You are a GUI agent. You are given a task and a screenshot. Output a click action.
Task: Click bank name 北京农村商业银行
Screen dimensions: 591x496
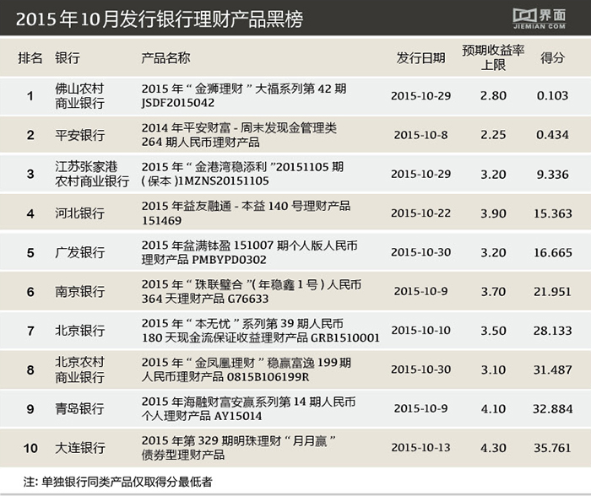coord(80,369)
